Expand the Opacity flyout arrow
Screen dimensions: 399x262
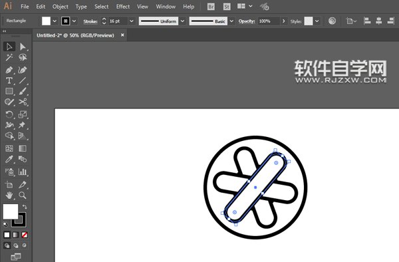point(283,21)
